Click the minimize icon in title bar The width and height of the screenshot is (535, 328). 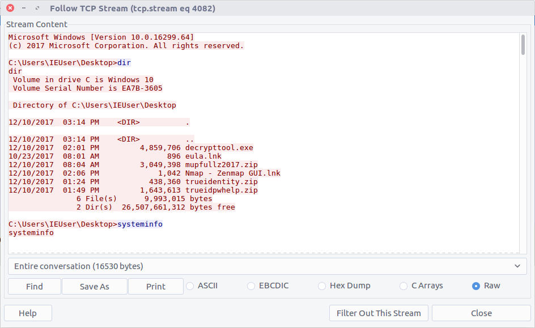(24, 8)
